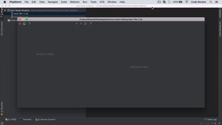This screenshot has width=222, height=125.
Task: Click the splitter handle between history and diff
Action: pyautogui.click(x=74, y=65)
